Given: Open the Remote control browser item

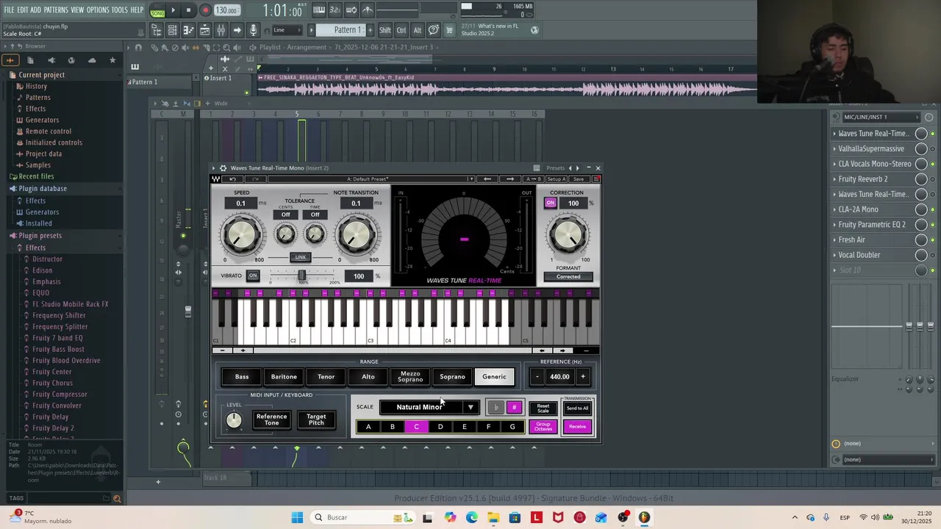Looking at the screenshot, I should (48, 132).
